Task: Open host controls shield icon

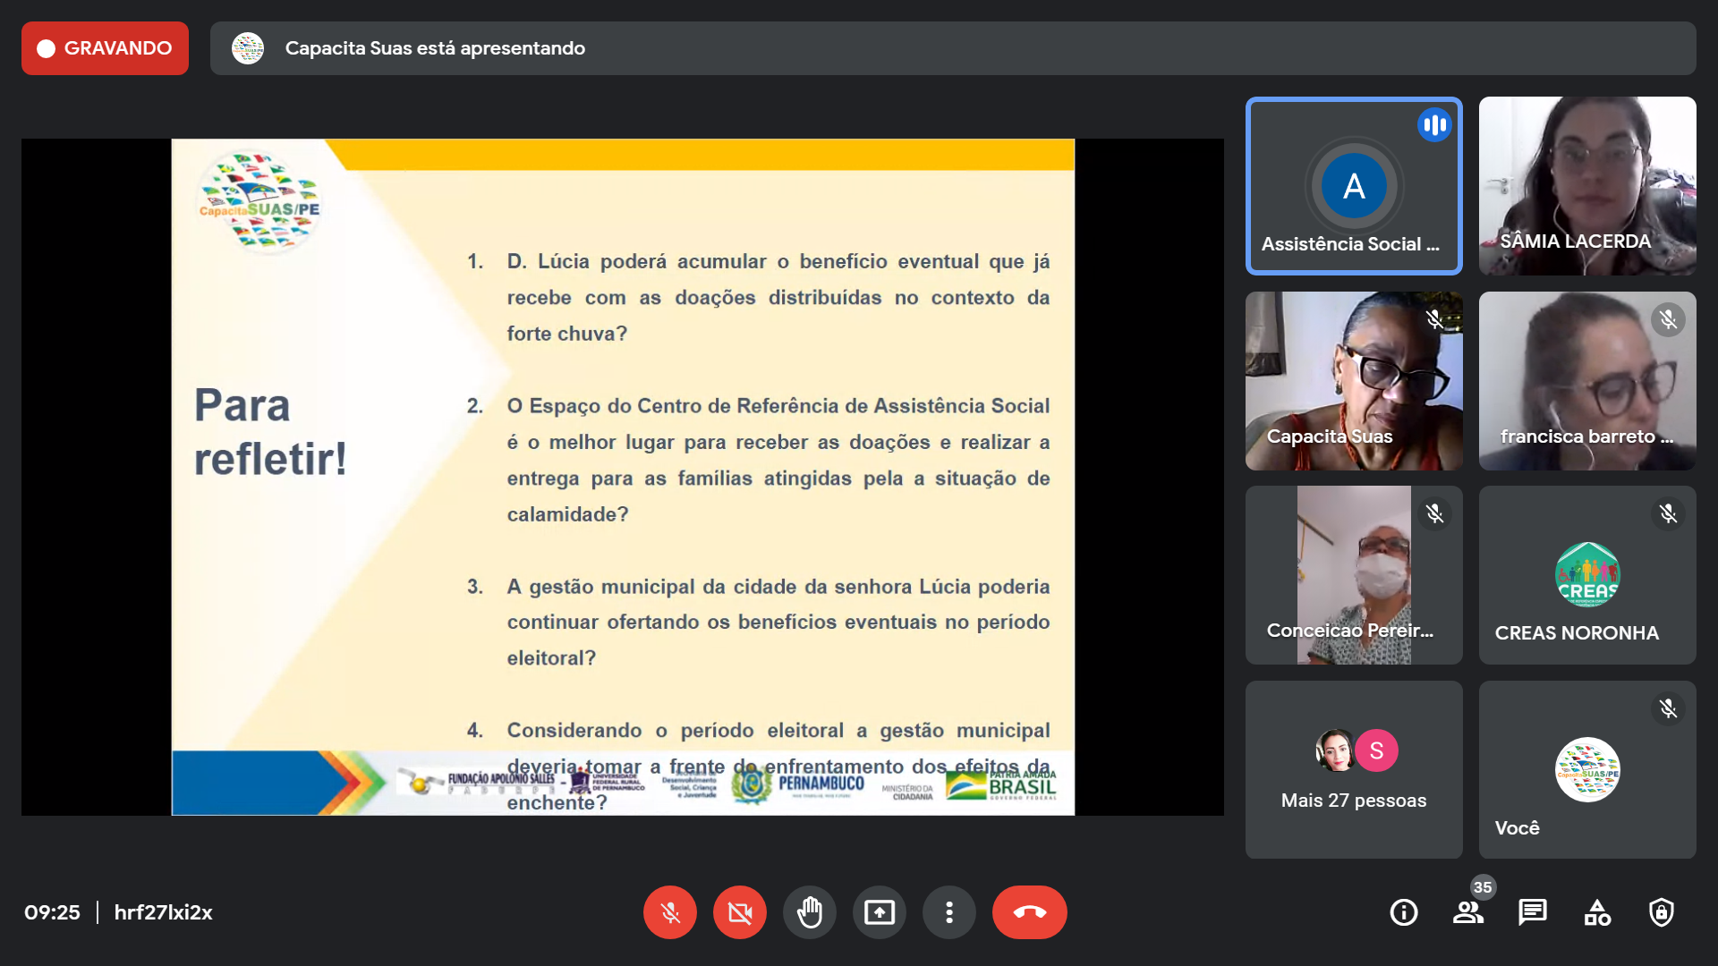Action: 1662,912
